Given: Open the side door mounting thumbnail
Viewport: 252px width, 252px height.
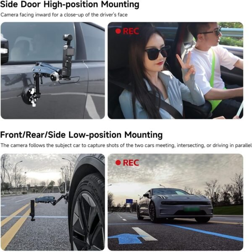Looking at the screenshot, I should pyautogui.click(x=53, y=71).
